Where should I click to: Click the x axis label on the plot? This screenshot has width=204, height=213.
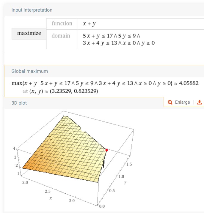[51, 198]
